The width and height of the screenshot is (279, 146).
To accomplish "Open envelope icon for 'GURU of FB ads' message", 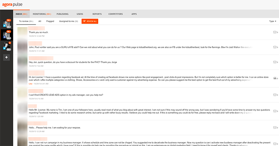I will (275, 47).
